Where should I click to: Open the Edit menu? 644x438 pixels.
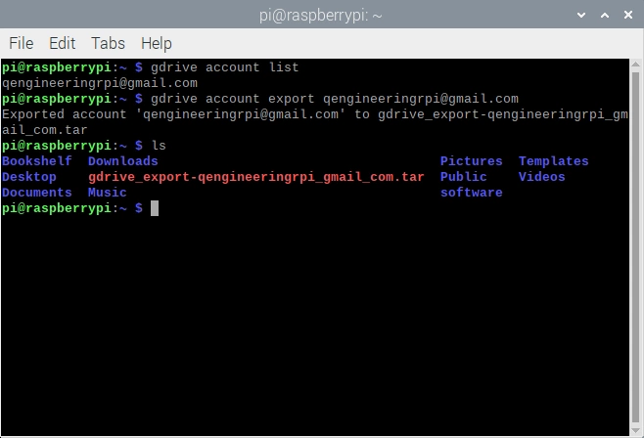point(62,43)
